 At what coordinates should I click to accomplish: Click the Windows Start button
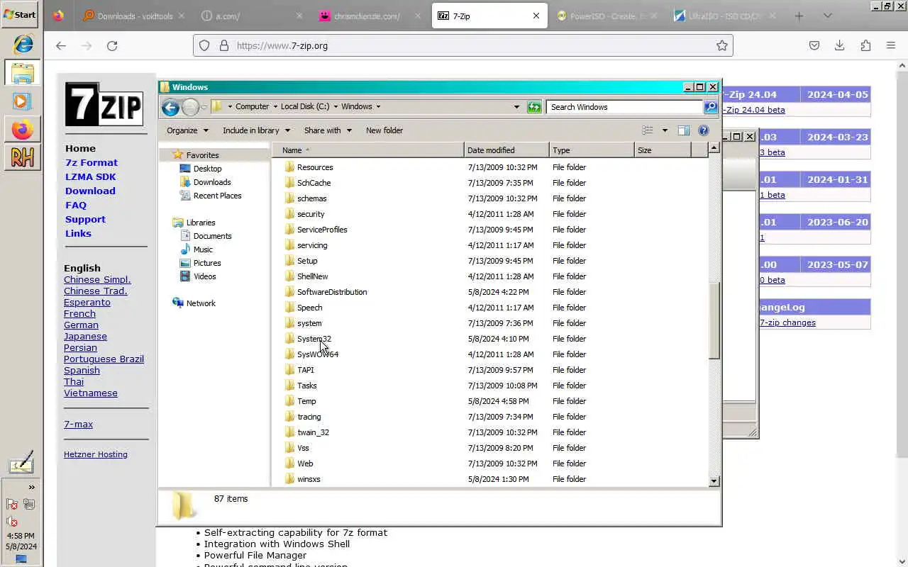pos(20,14)
